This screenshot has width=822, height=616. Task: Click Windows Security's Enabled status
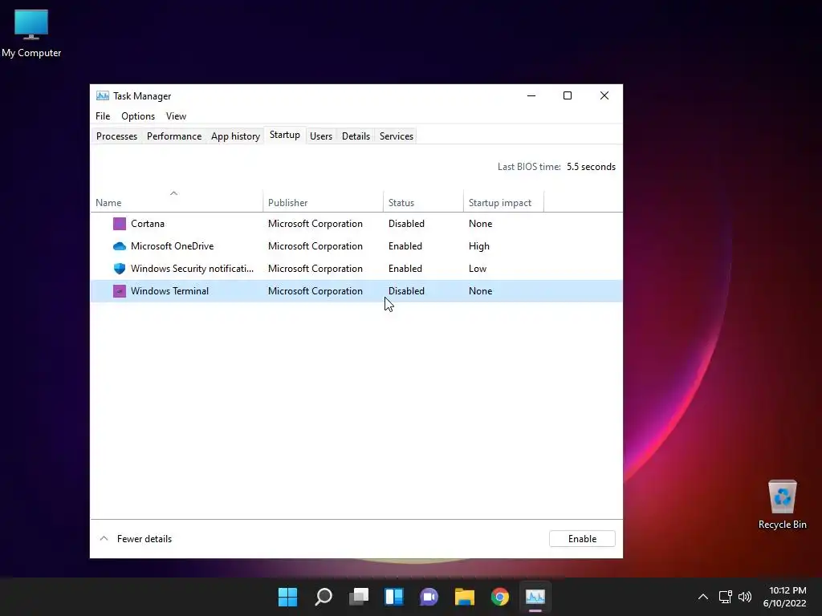coord(405,269)
